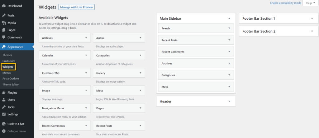Click the Posts pushpin icon
The width and height of the screenshot is (319, 138).
(x=4, y=15)
